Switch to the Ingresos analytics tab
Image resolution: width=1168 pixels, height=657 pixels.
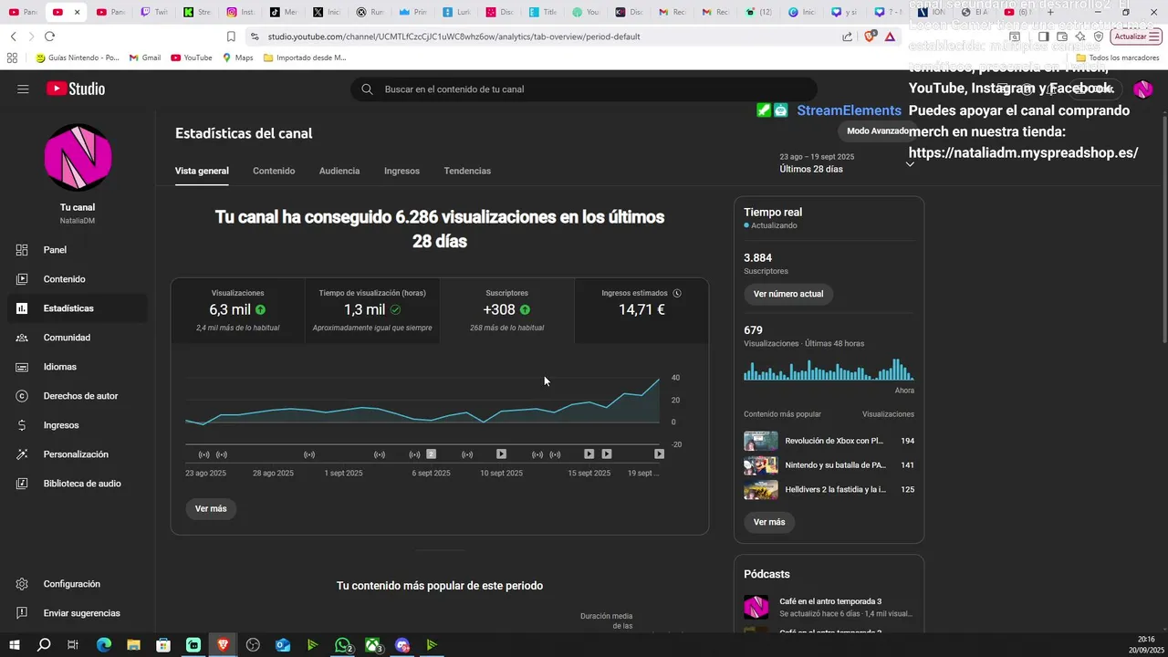[401, 171]
